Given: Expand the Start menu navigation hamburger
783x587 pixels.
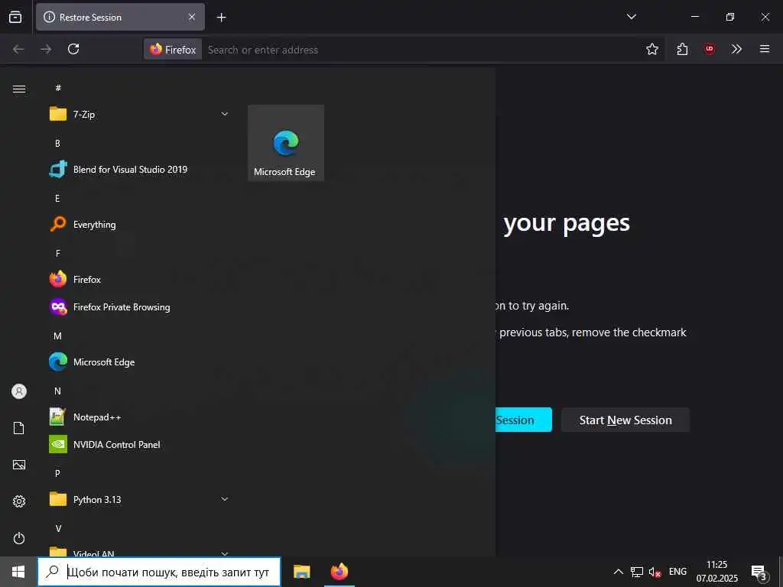Looking at the screenshot, I should 19,89.
